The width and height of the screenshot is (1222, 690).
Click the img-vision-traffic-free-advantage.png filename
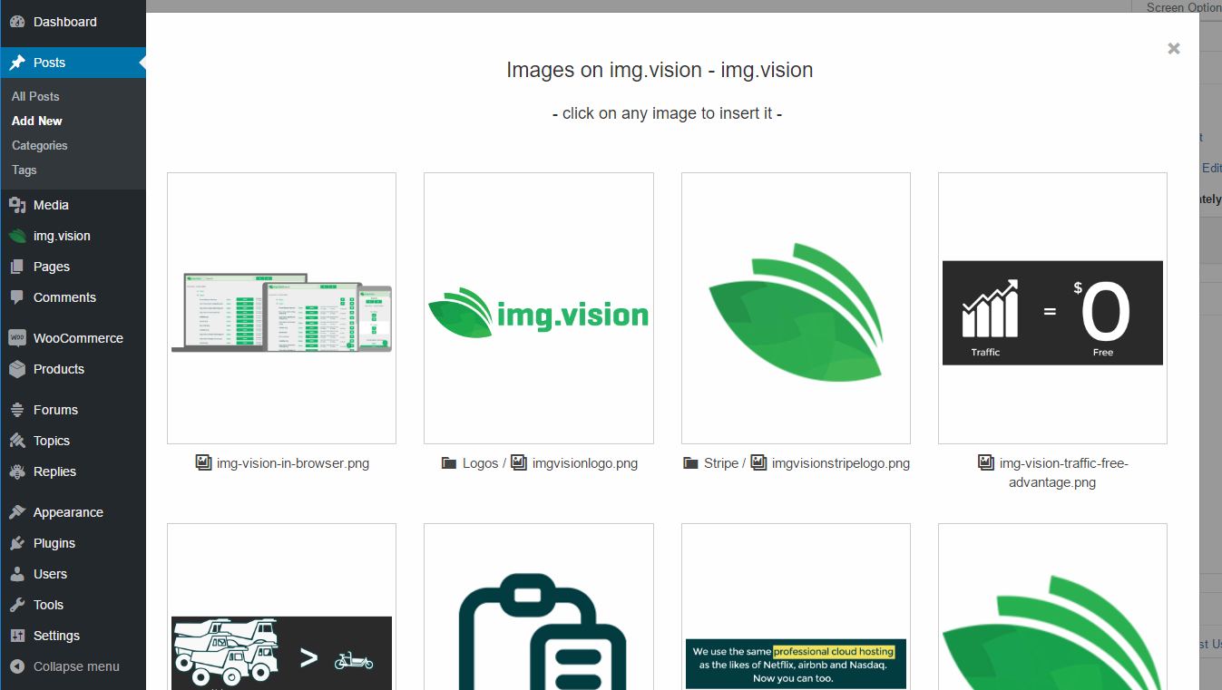tap(1063, 472)
